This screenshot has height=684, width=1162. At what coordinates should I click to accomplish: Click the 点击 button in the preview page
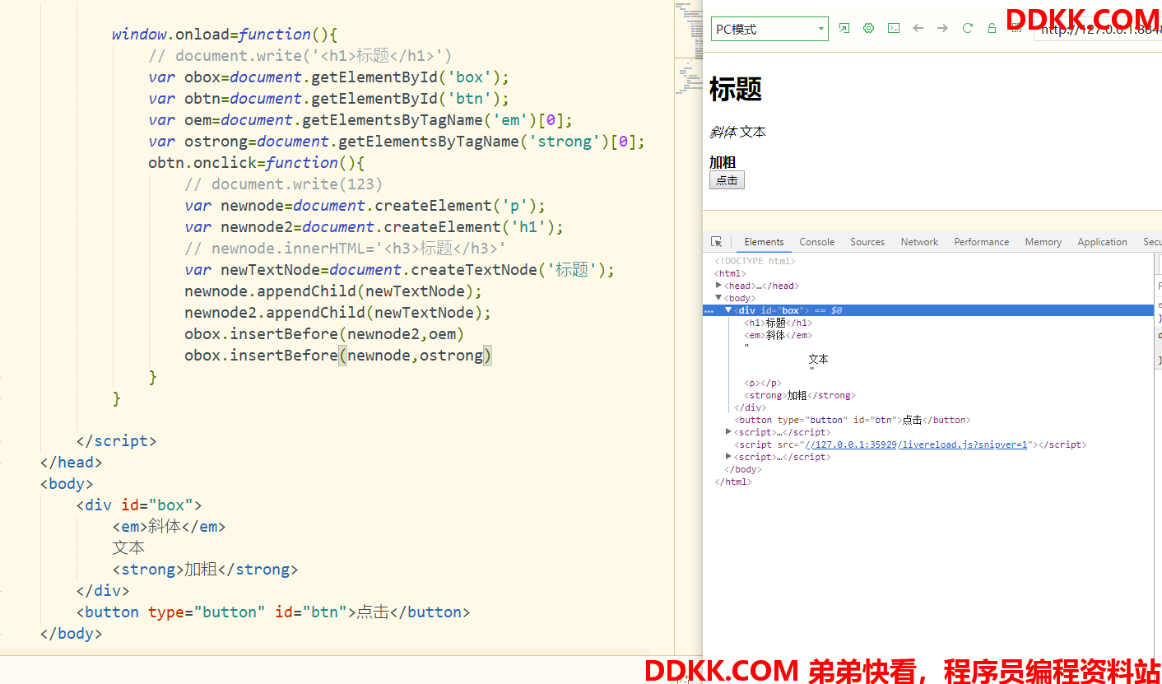[x=727, y=180]
